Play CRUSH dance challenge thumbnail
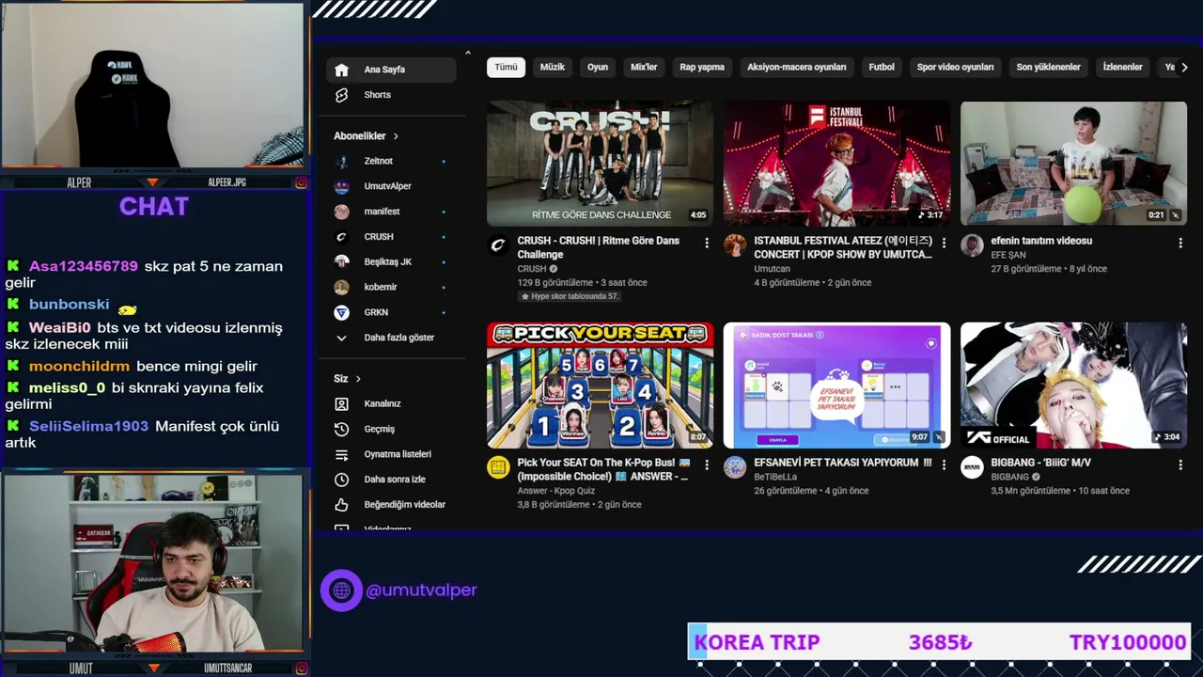Screen dimensions: 1203x677 coord(600,164)
